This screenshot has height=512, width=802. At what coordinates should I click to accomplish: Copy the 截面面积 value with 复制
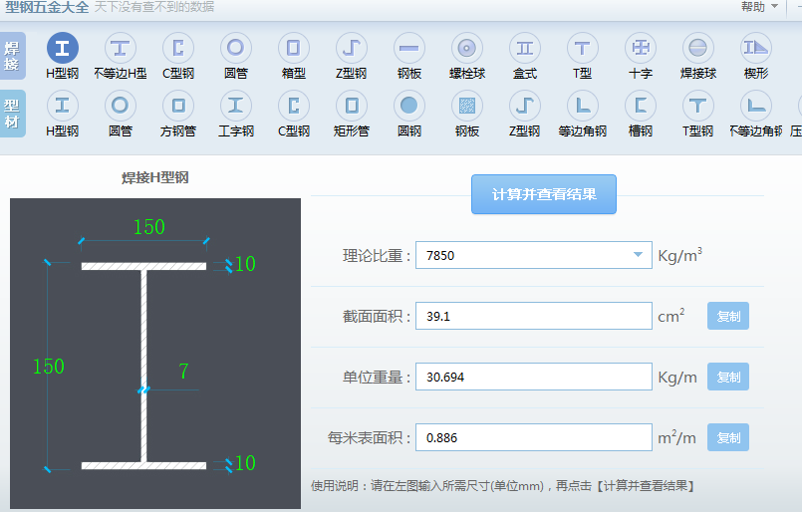pos(728,316)
